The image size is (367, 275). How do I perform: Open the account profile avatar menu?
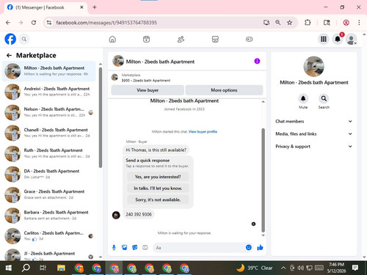point(352,39)
